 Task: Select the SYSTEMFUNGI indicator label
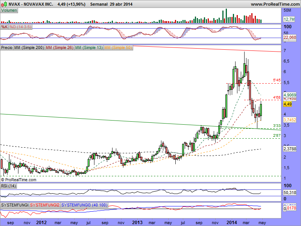point(15,205)
